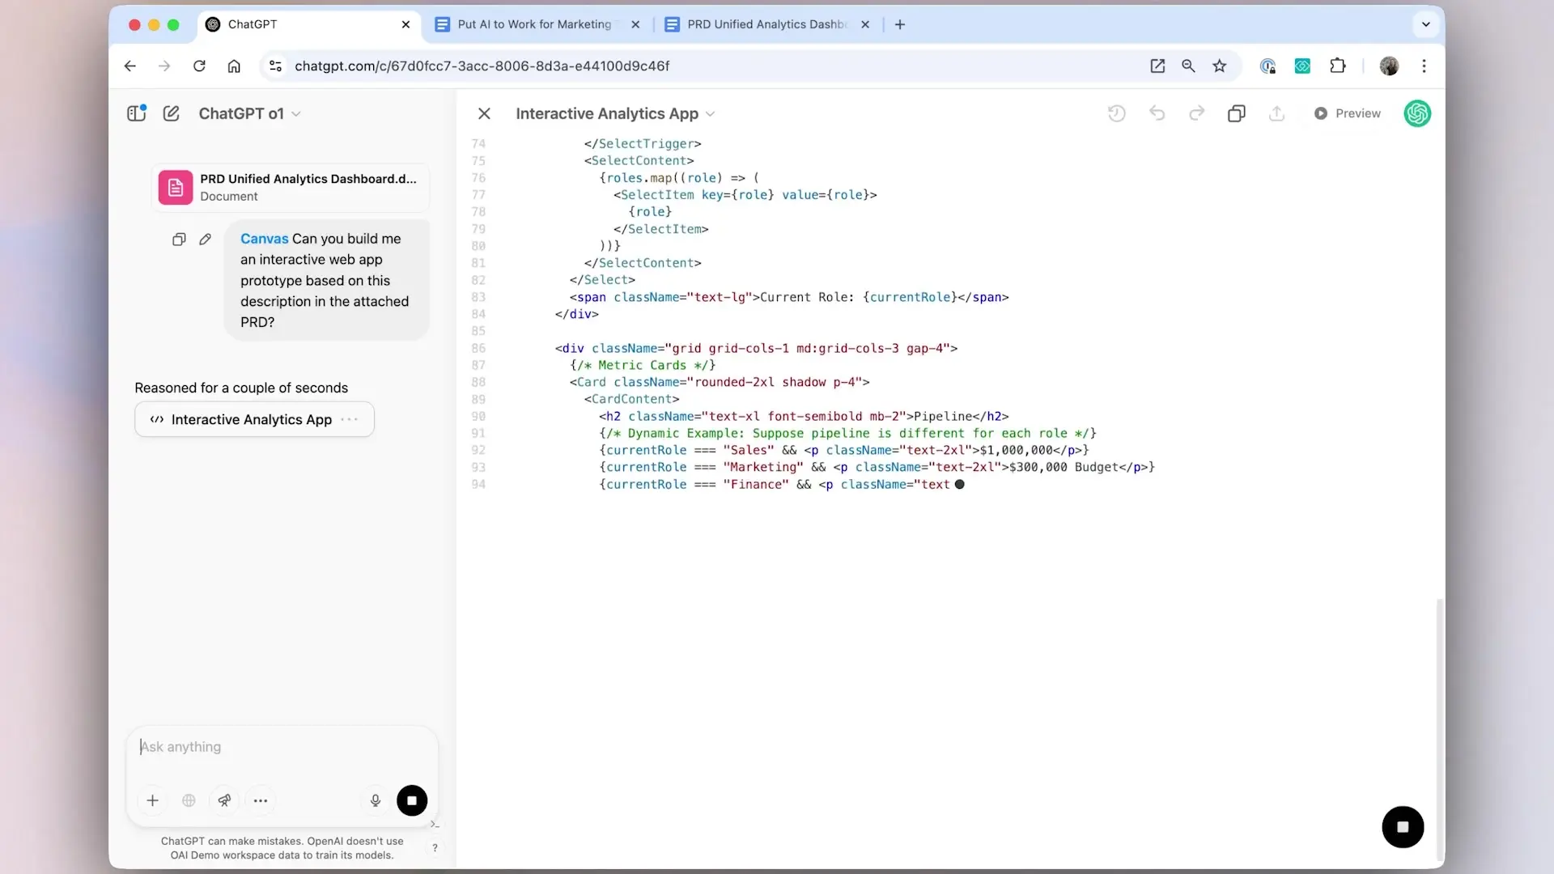Image resolution: width=1554 pixels, height=874 pixels.
Task: Open the green ChatGPT extension icon
Action: (x=1302, y=66)
